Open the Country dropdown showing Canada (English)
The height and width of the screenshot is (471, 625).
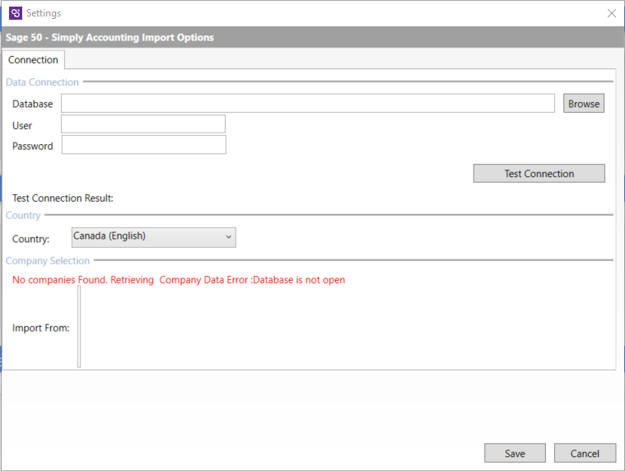point(154,237)
